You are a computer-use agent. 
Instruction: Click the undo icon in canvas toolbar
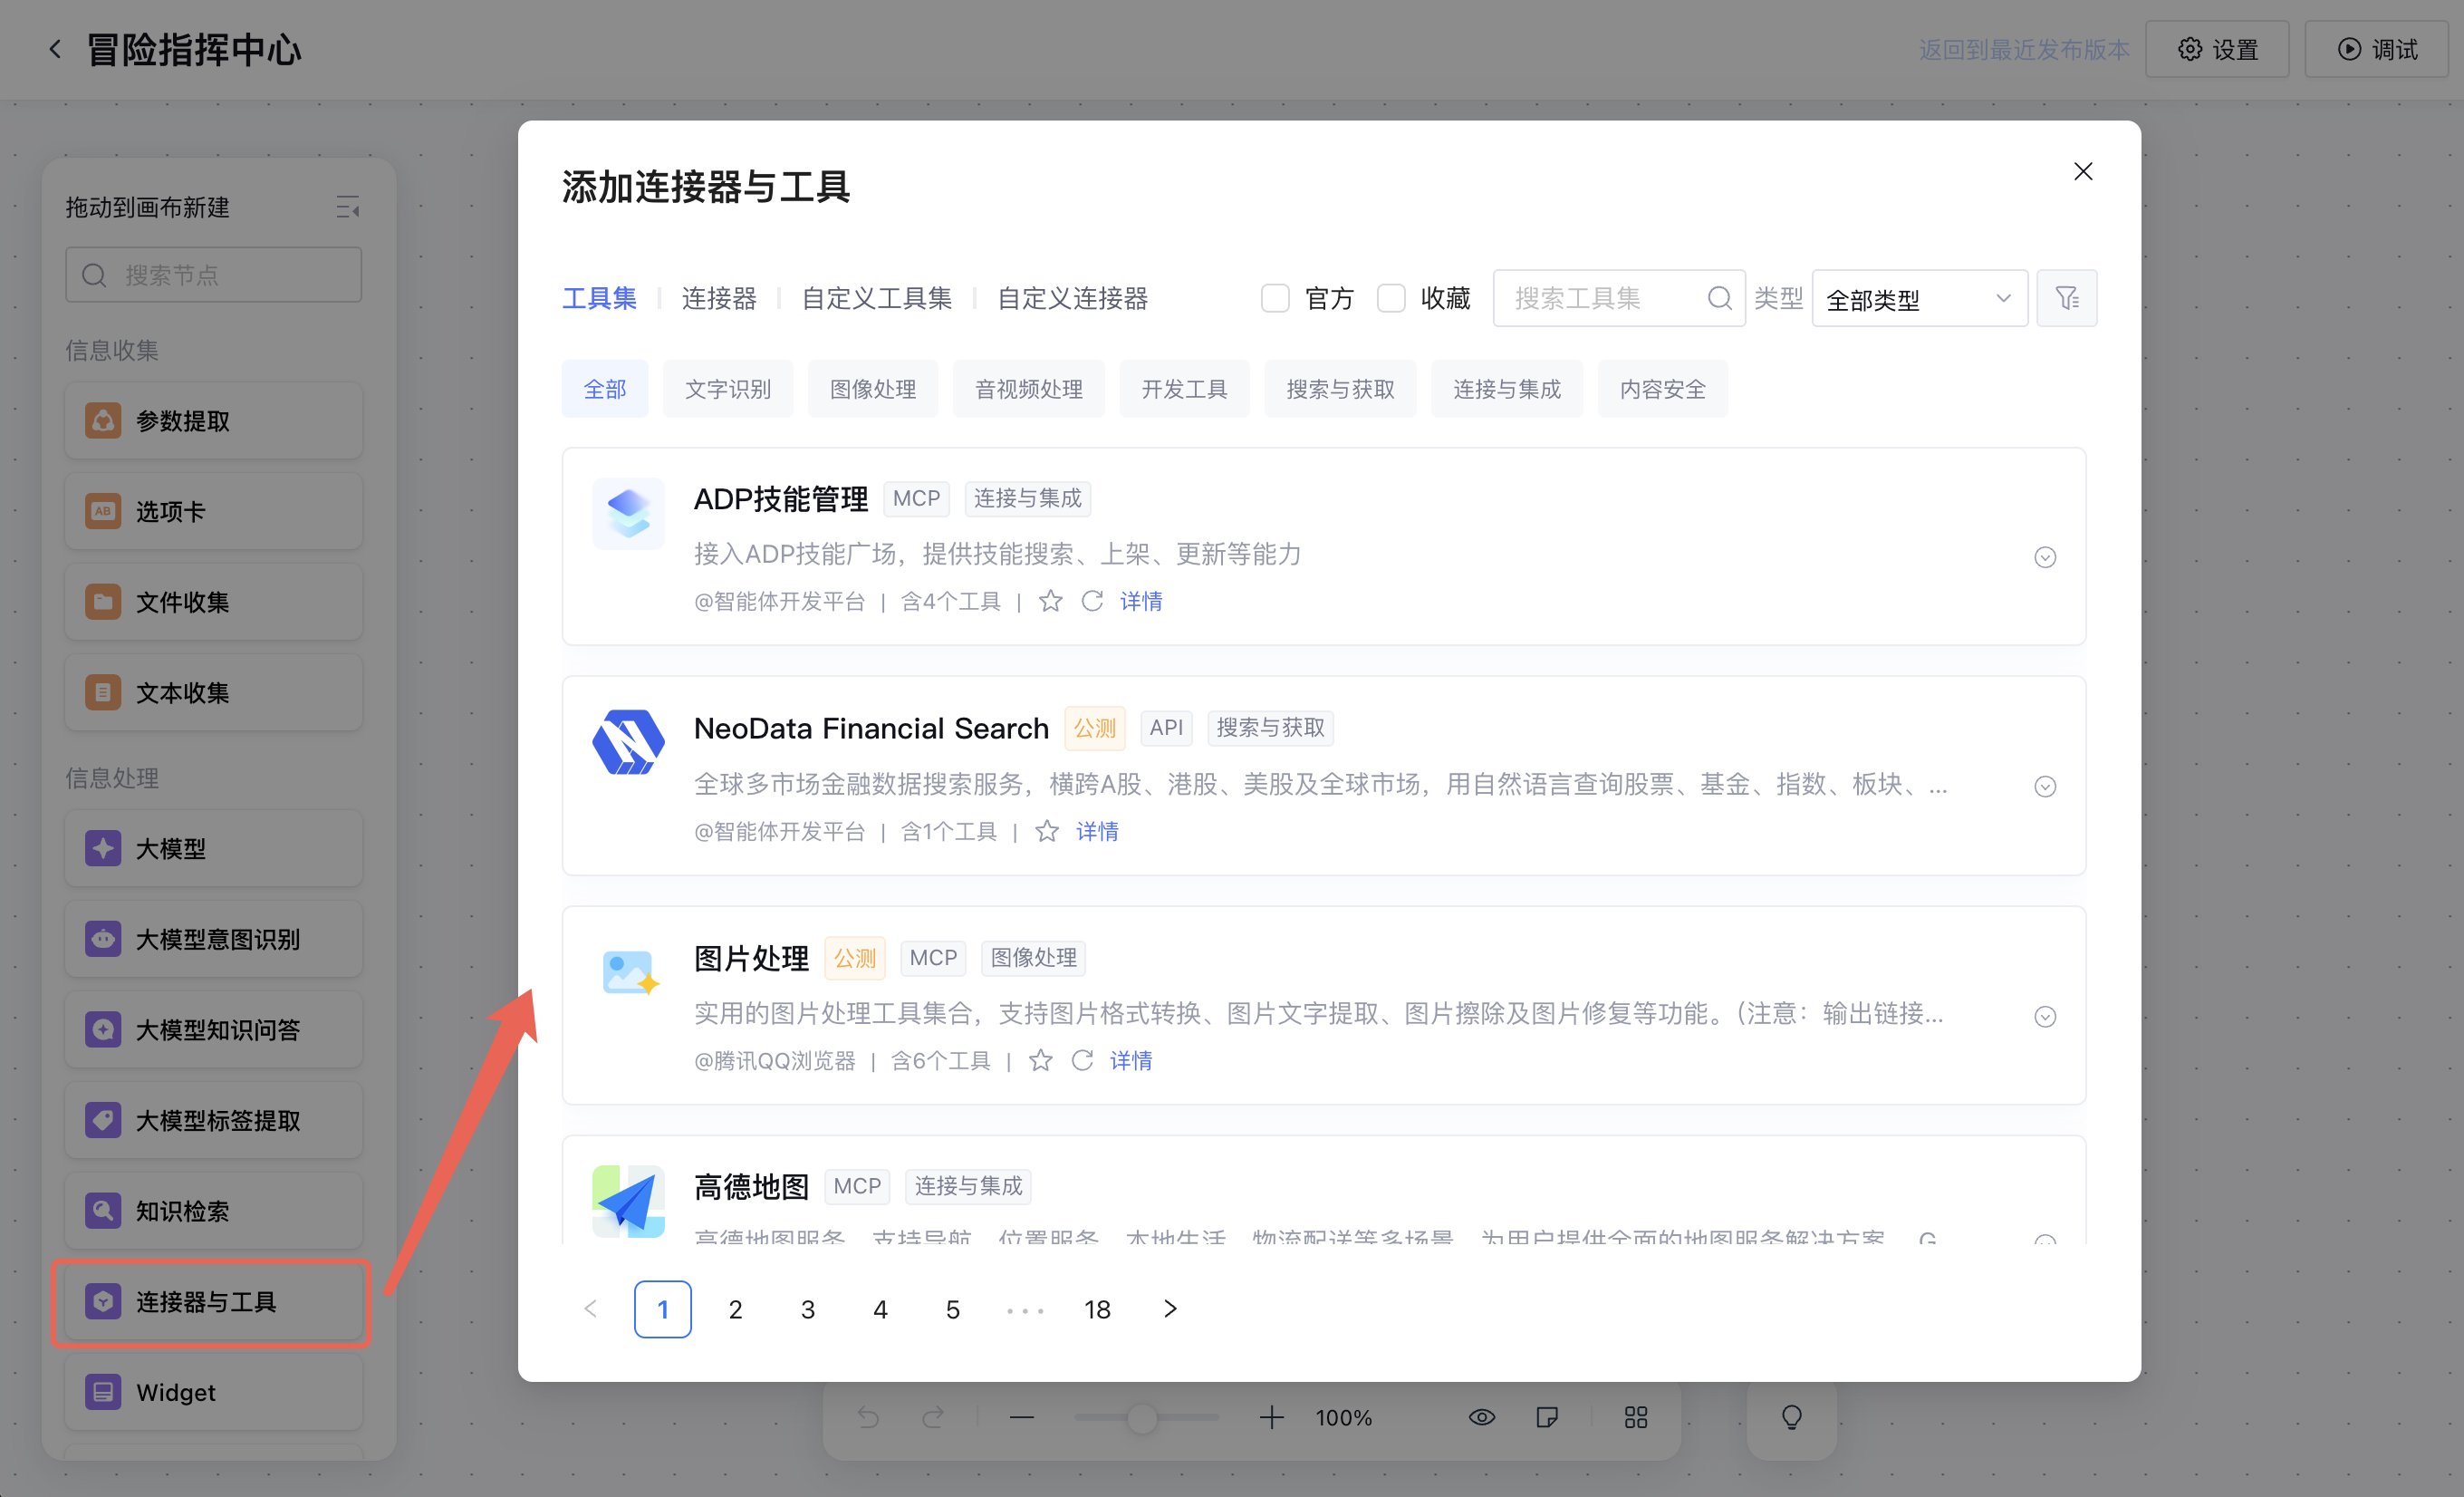868,1417
